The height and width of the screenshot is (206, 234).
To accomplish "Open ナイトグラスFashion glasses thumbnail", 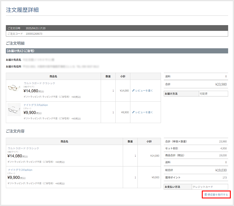I will 14,110.
